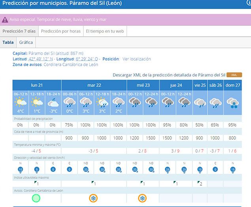The image size is (251, 207).
Task: Open the Cordillera Cantábrica de León link
Action: 71,65
